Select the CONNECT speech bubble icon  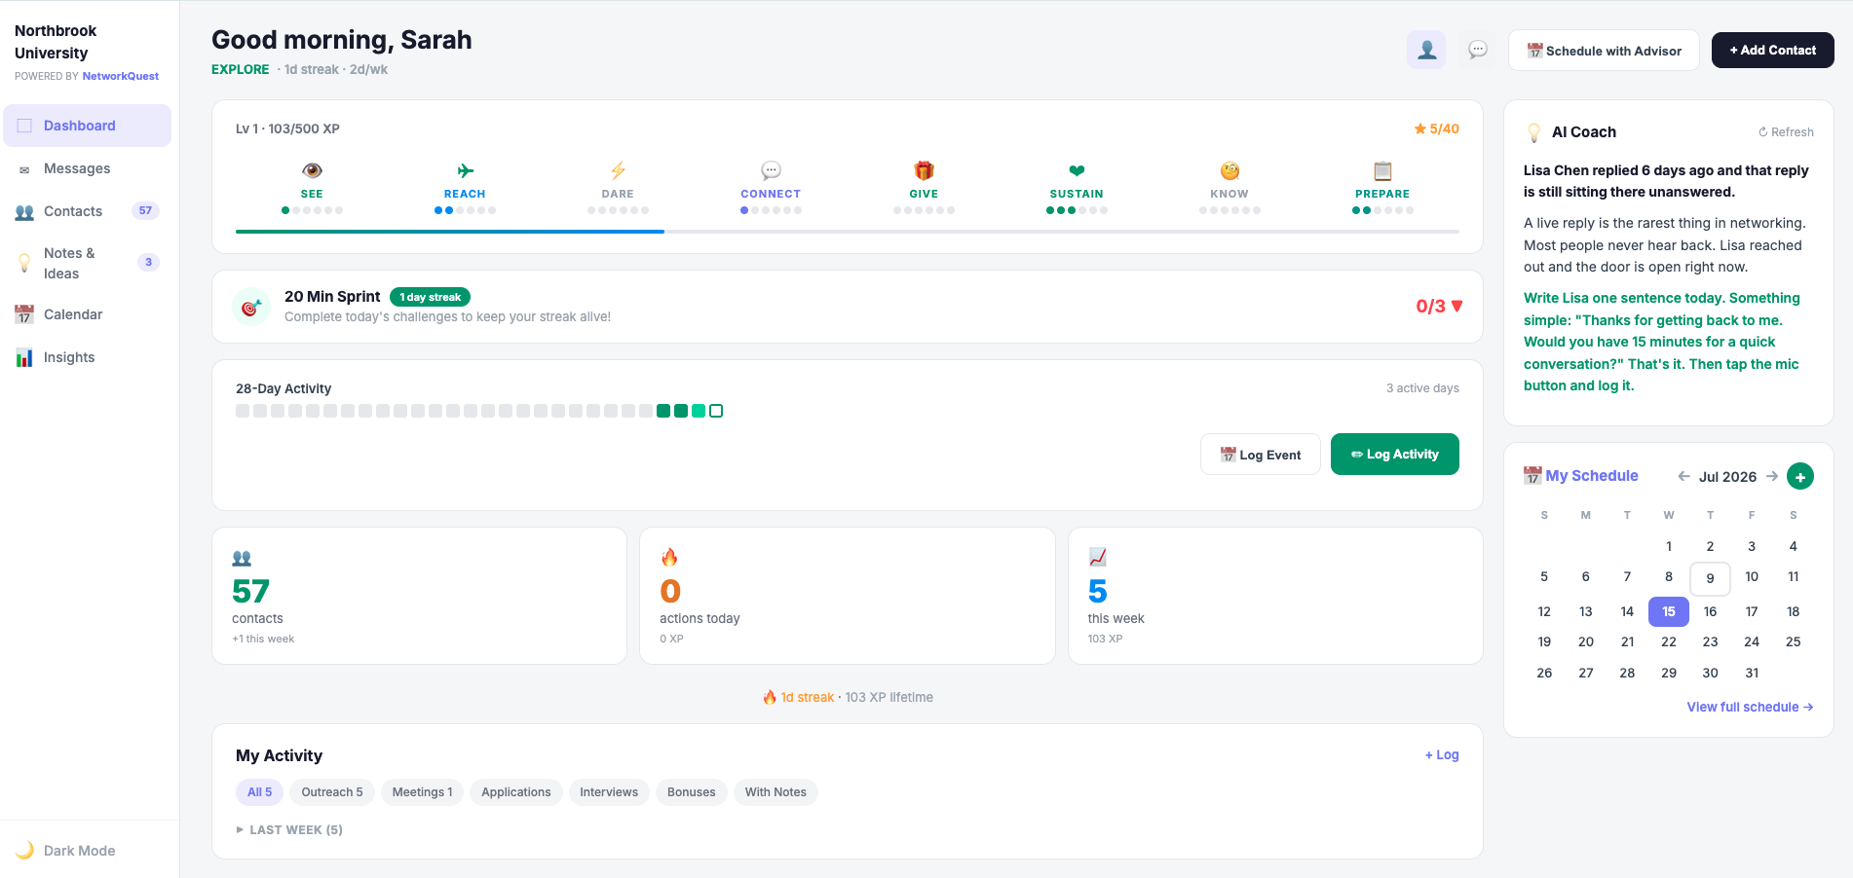pos(771,170)
